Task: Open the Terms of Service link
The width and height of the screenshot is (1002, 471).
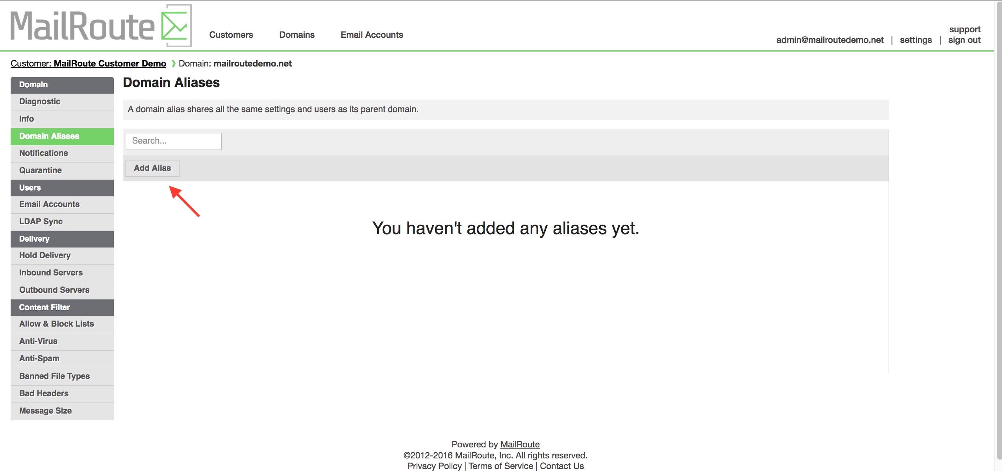Action: 501,466
